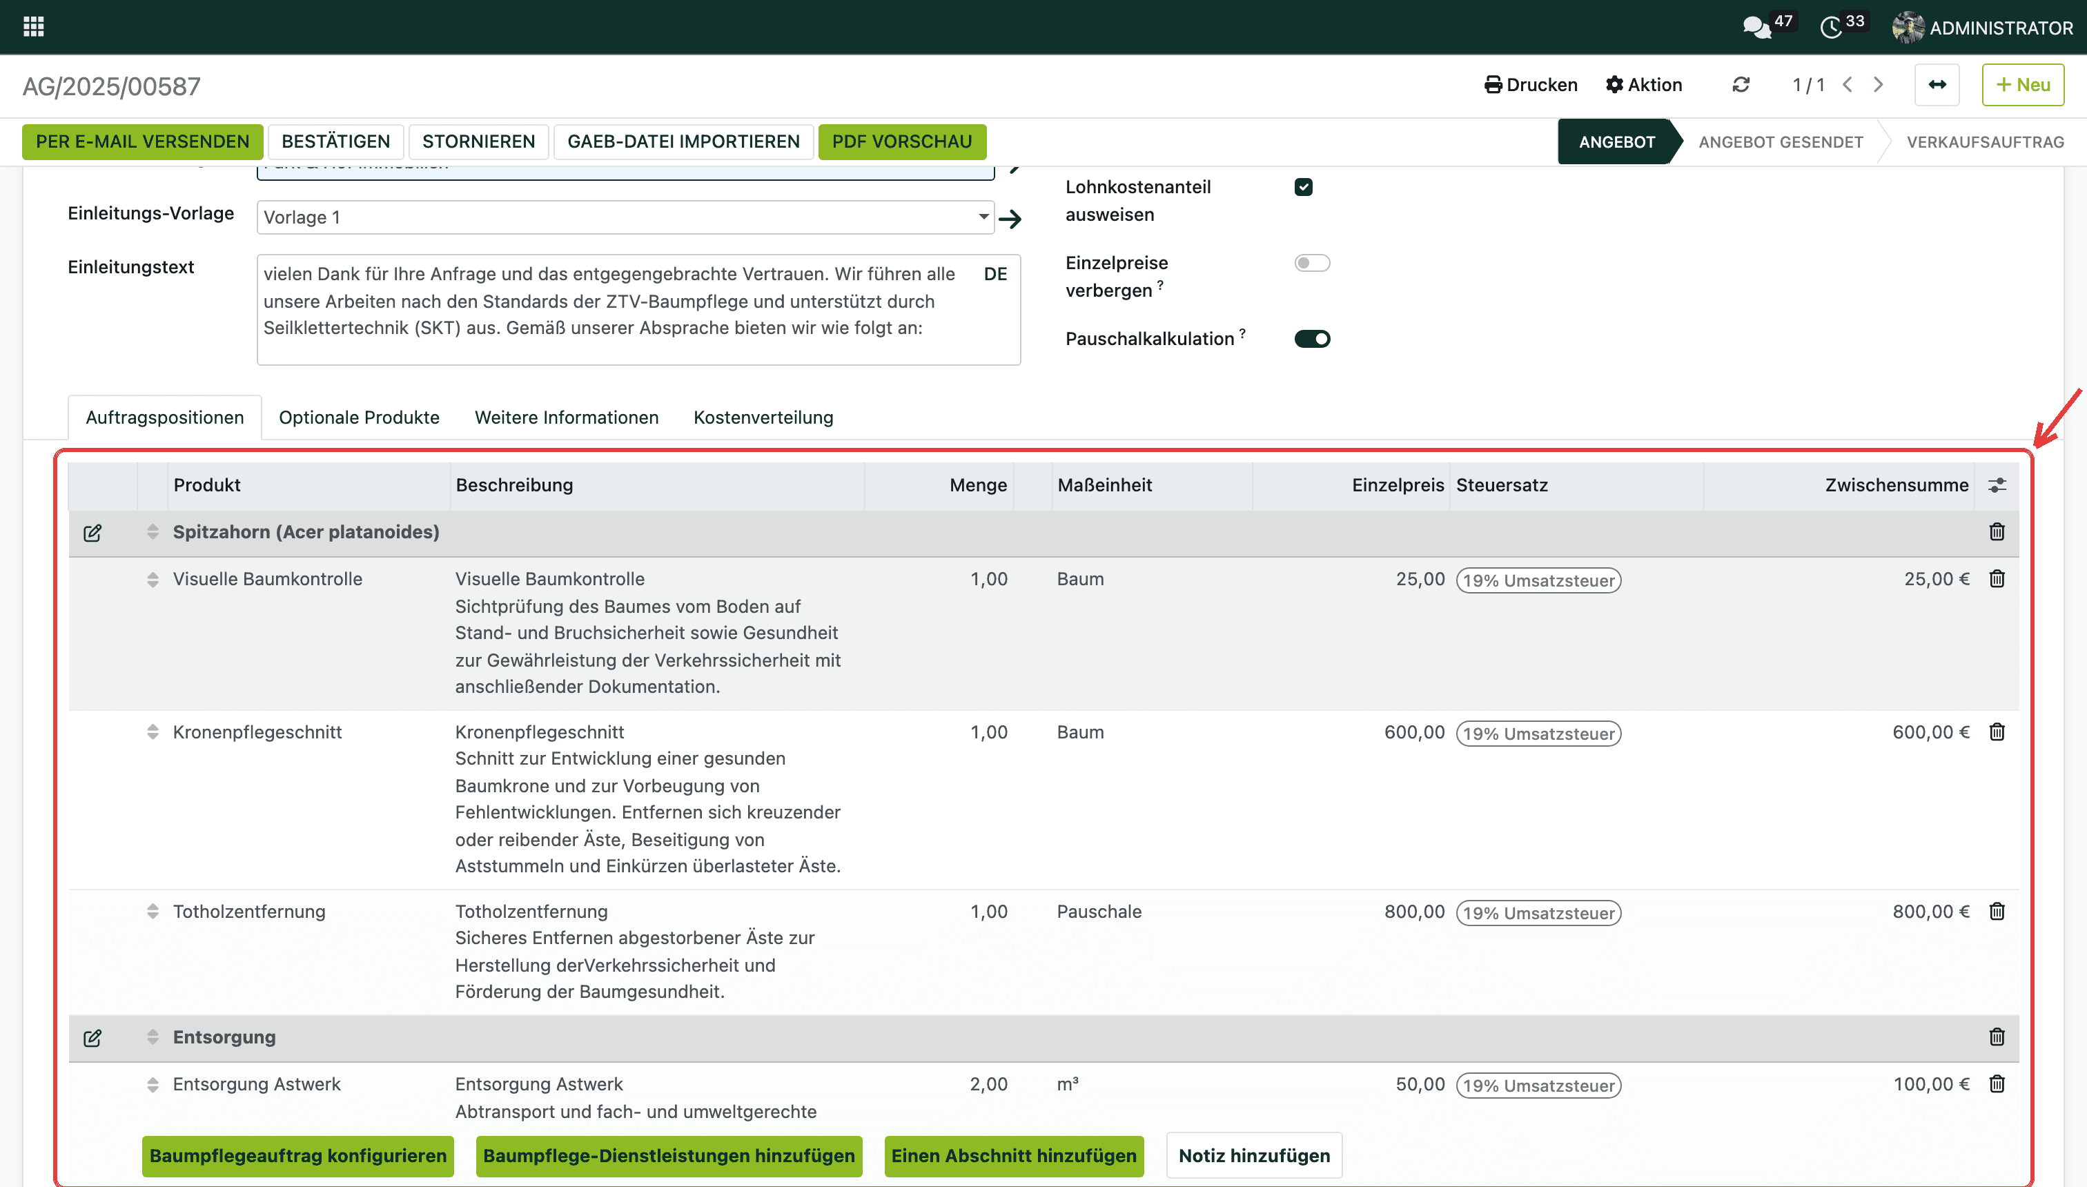Enable the Einzelpreise verbergen toggle

(1313, 262)
